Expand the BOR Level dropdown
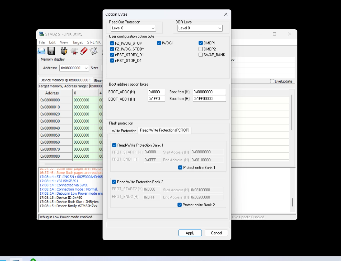 200,28
